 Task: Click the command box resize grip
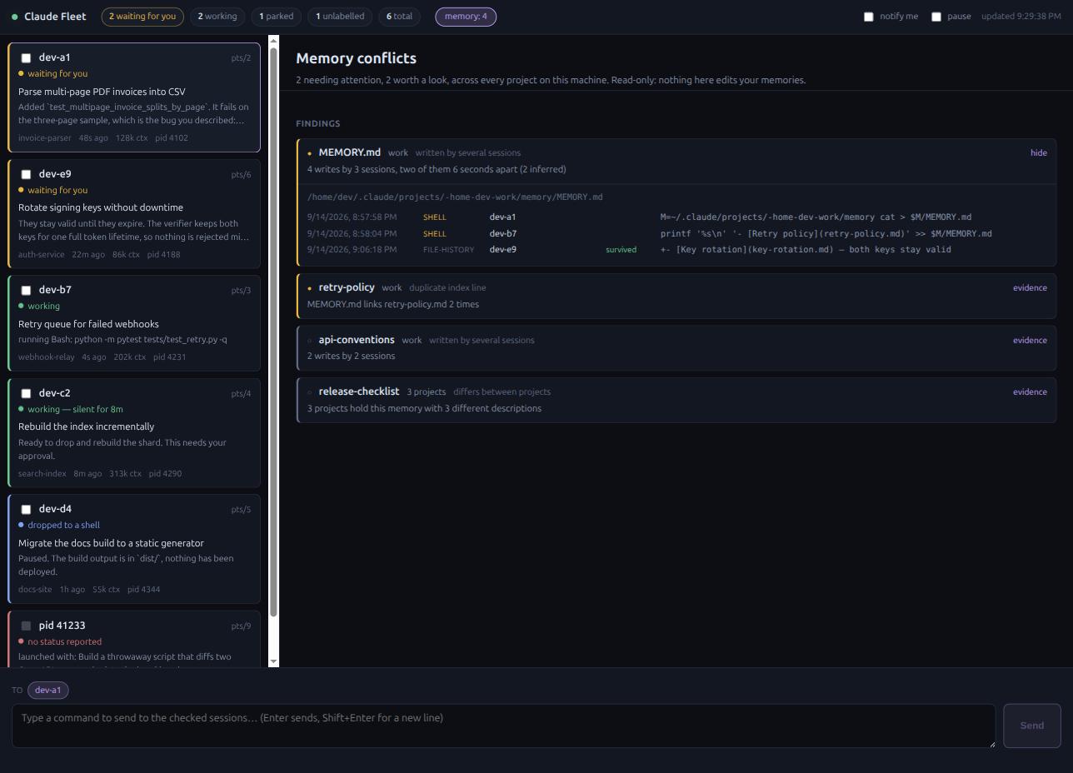pos(991,743)
